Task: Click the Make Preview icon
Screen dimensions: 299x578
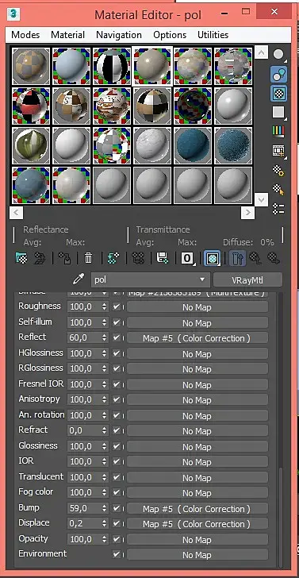Action: (x=278, y=151)
